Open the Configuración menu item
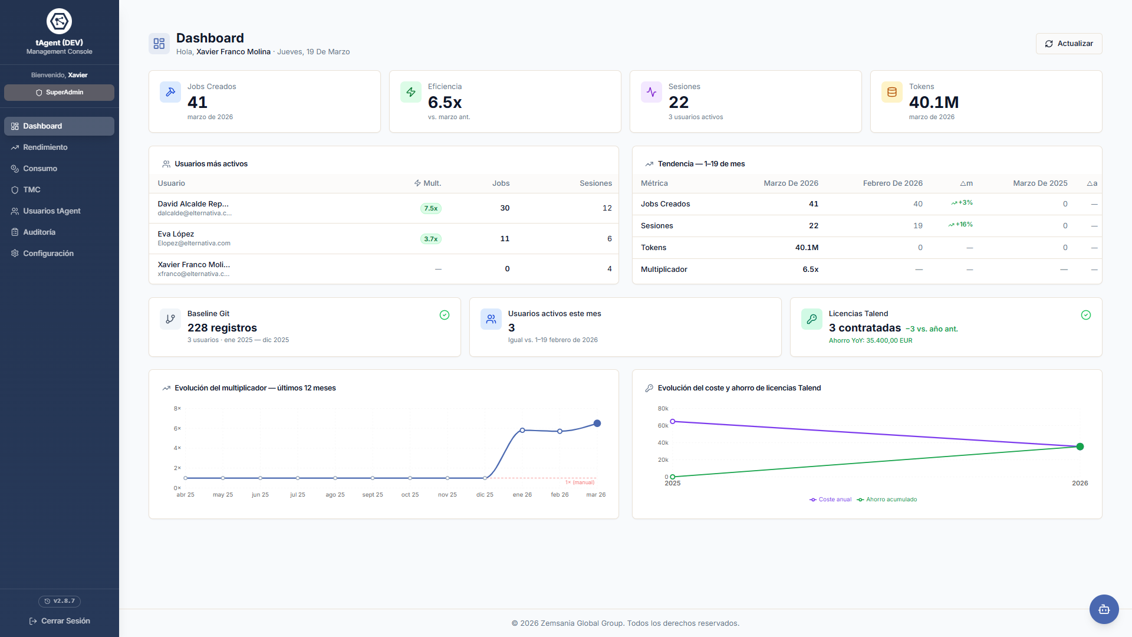Screen dimensions: 1132x637 [x=59, y=254]
